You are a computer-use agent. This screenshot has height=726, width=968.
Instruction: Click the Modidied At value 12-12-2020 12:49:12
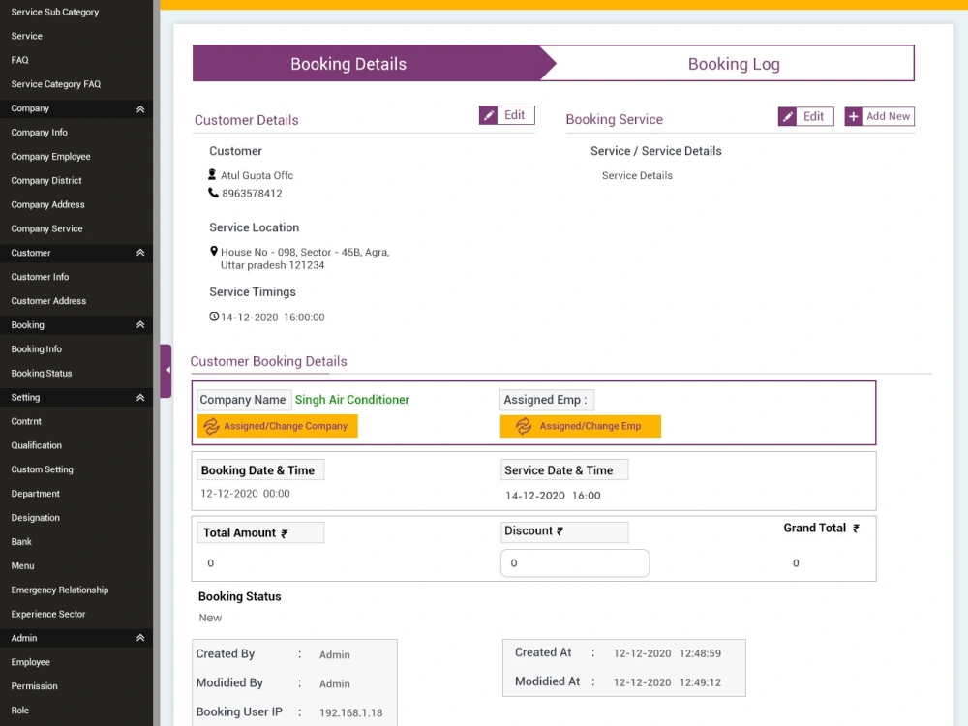pos(667,682)
